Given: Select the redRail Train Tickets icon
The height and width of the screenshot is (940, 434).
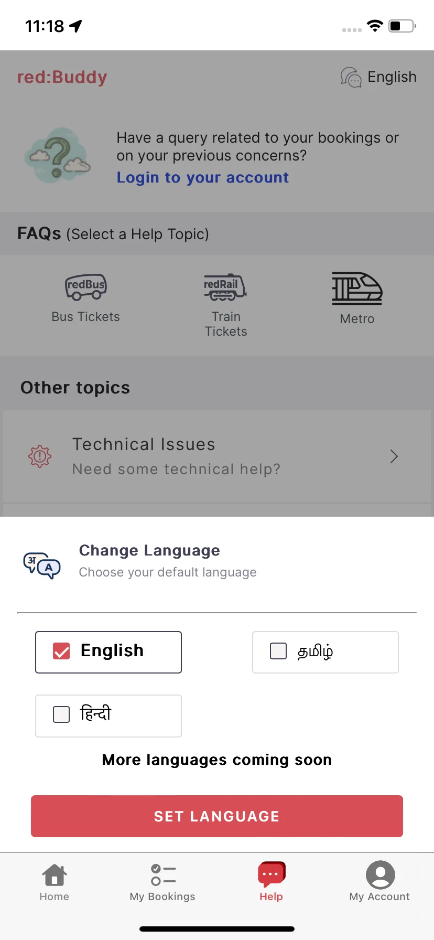Looking at the screenshot, I should point(225,287).
